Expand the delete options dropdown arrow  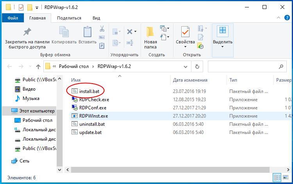pos(135,32)
